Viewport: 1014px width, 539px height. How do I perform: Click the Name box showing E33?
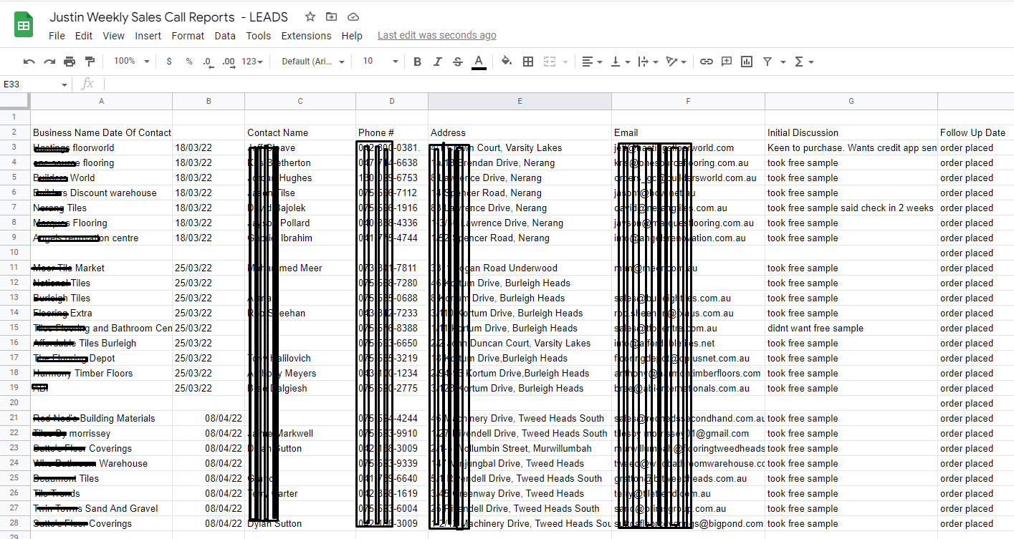[35, 84]
